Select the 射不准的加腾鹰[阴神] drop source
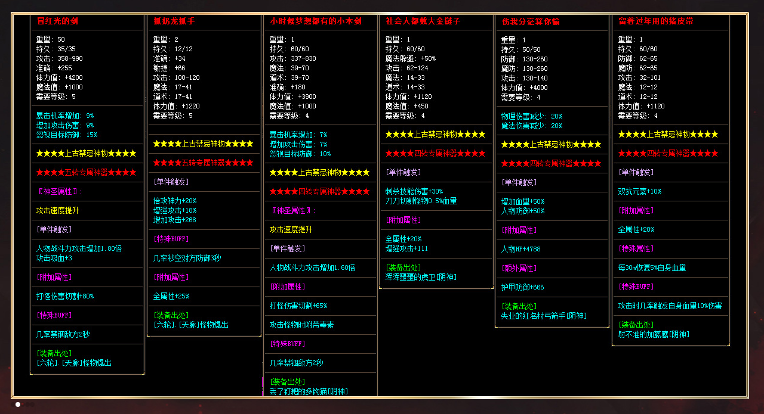Screen dimensions: 764x414 (654, 335)
